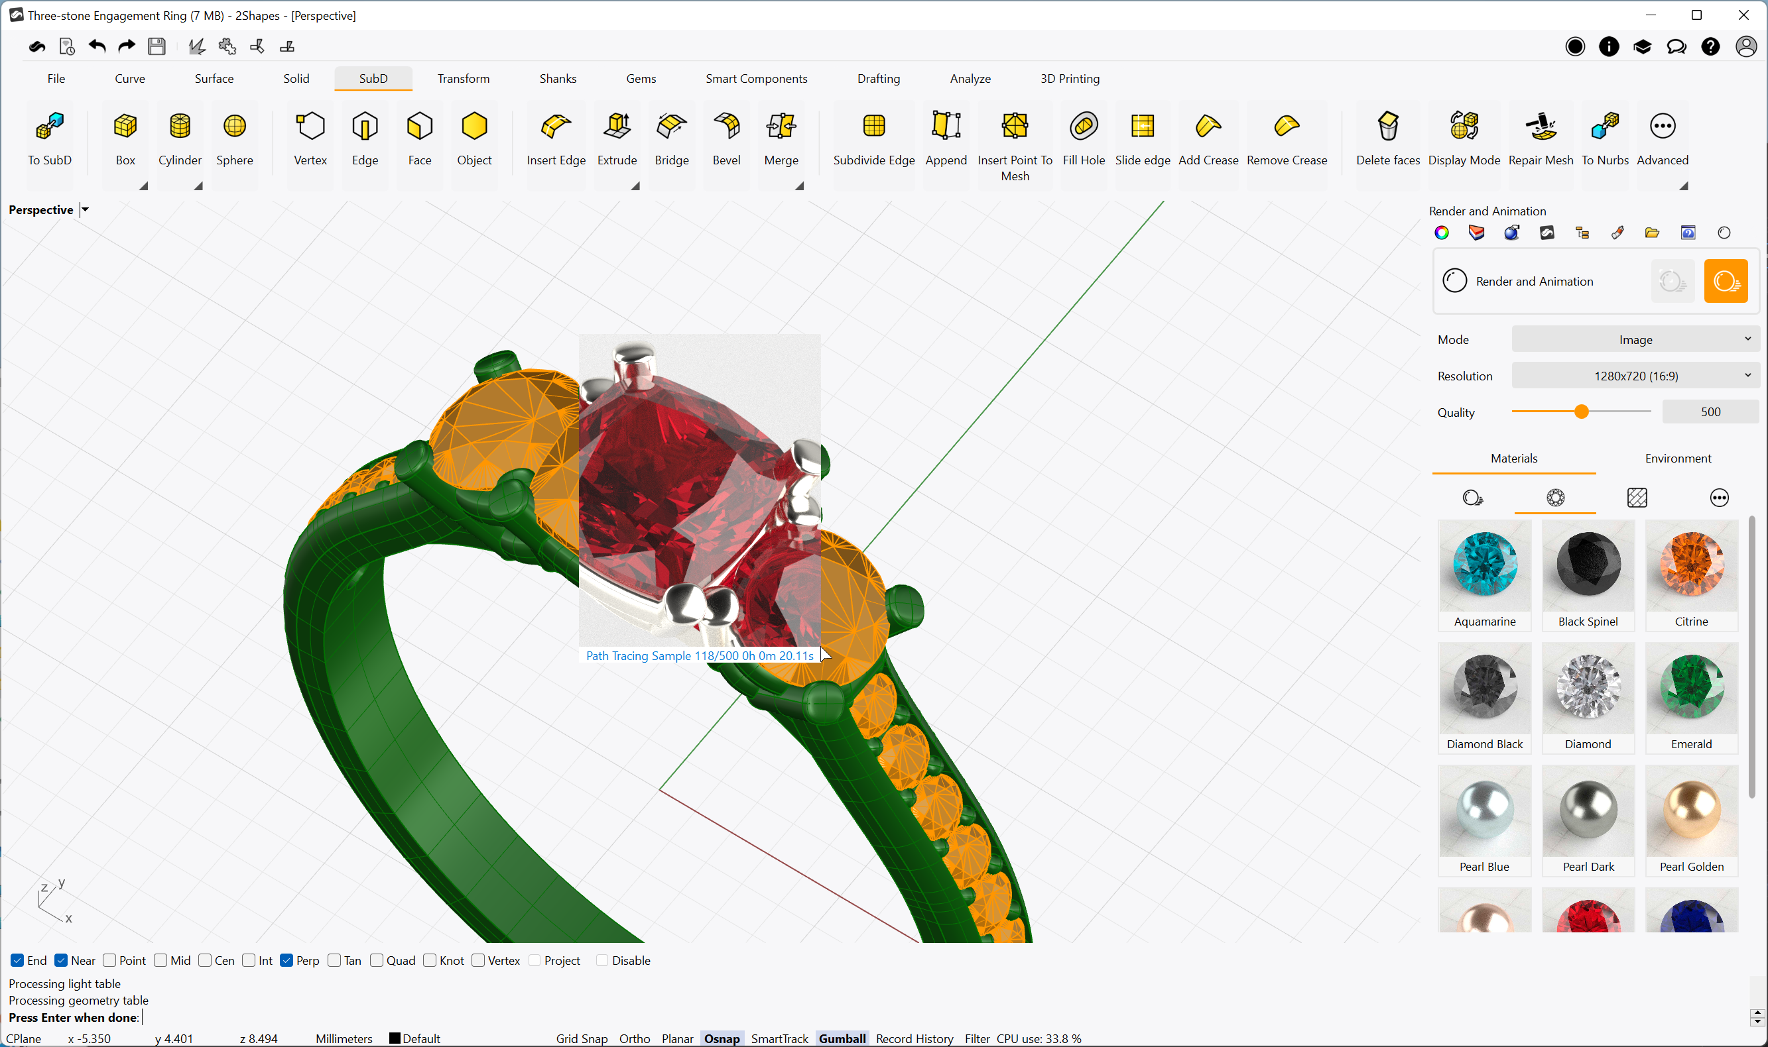Click Insert Point To Mesh
The image size is (1768, 1047).
(1015, 145)
